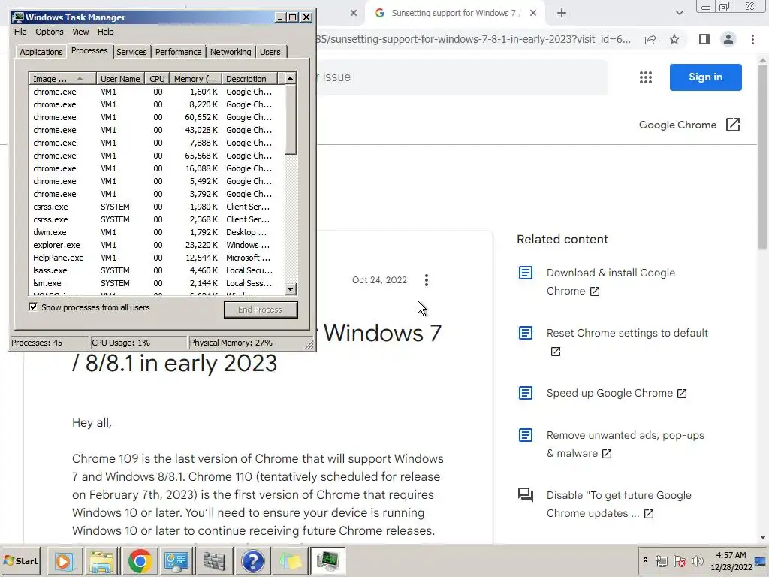Open the post's three-dot options menu
This screenshot has width=769, height=577.
coord(427,280)
